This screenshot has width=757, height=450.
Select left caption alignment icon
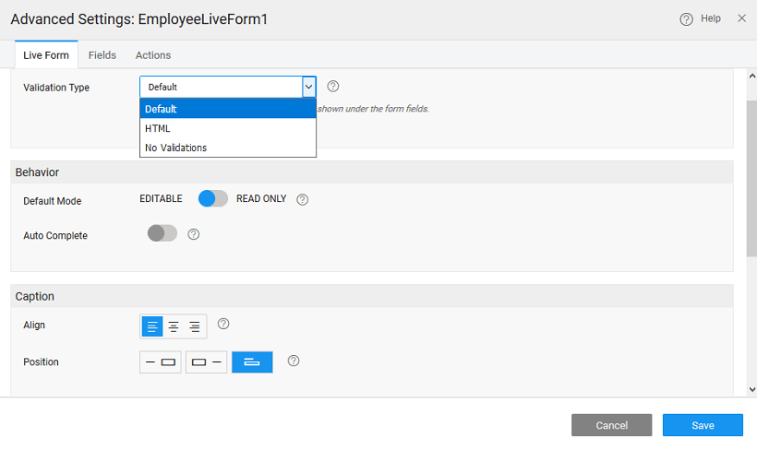point(152,326)
